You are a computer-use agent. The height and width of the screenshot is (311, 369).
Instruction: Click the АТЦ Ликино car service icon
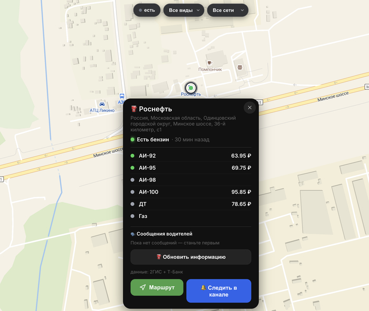pyautogui.click(x=102, y=104)
